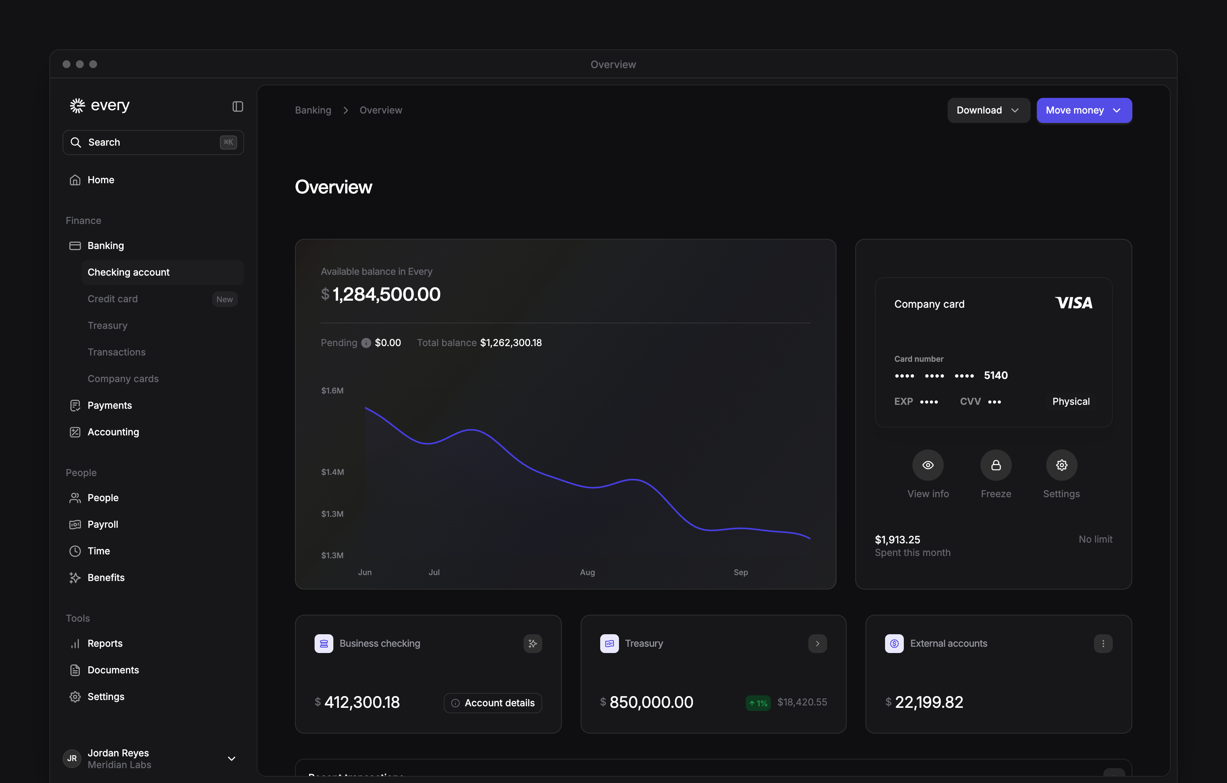Click the Banking breadcrumb link
The height and width of the screenshot is (783, 1227).
tap(313, 110)
